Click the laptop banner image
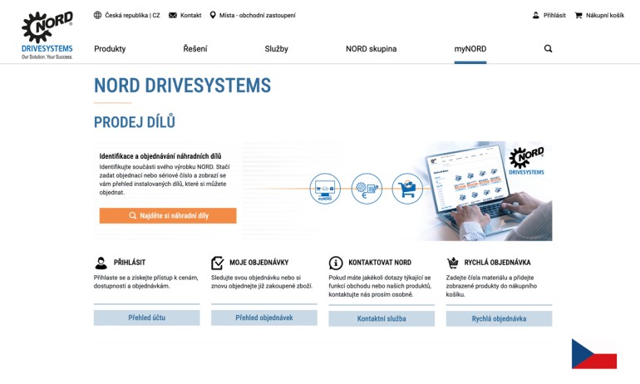 click(x=486, y=191)
